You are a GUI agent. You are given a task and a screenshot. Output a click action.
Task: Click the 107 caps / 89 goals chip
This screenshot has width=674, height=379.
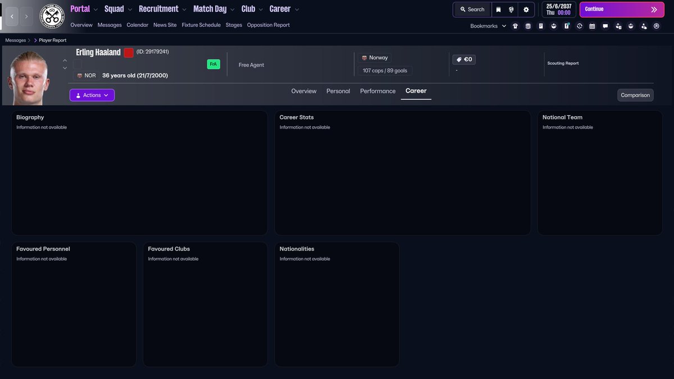click(x=385, y=71)
